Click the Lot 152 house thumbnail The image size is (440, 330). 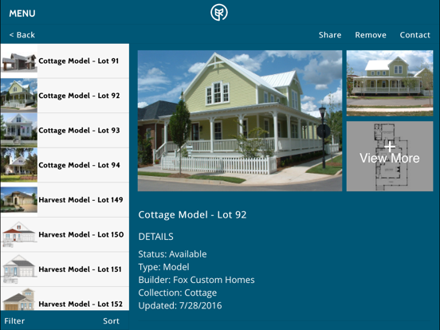pos(19,299)
